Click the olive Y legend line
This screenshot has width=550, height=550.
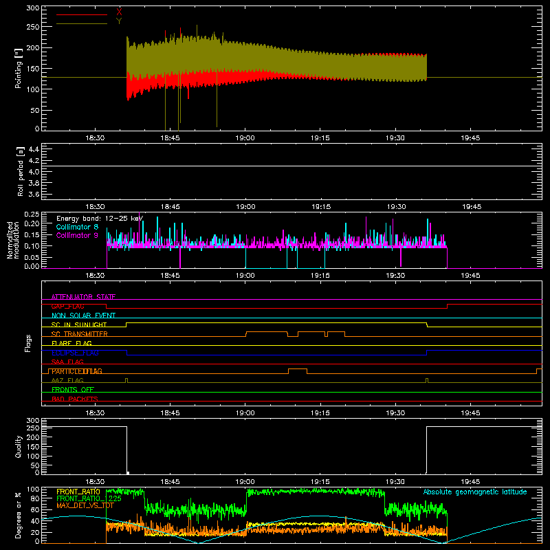click(x=82, y=23)
